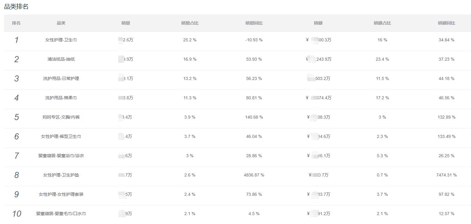Click the 品类排名 section title
Image resolution: width=471 pixels, height=224 pixels.
pyautogui.click(x=16, y=7)
